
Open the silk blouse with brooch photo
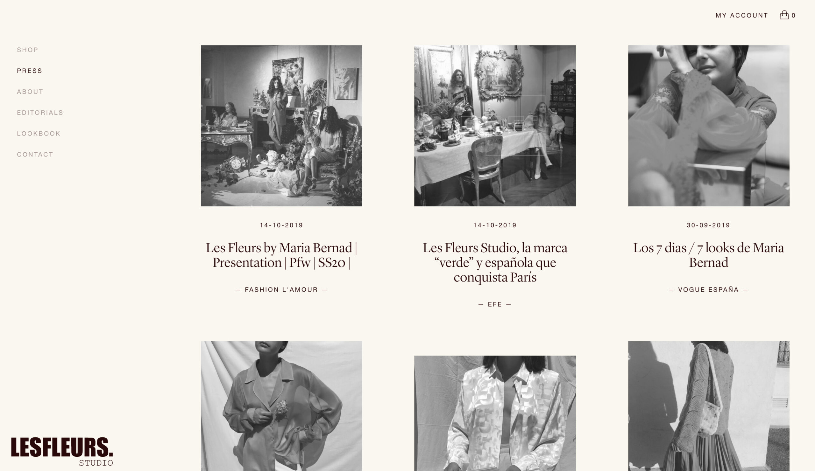[281, 406]
